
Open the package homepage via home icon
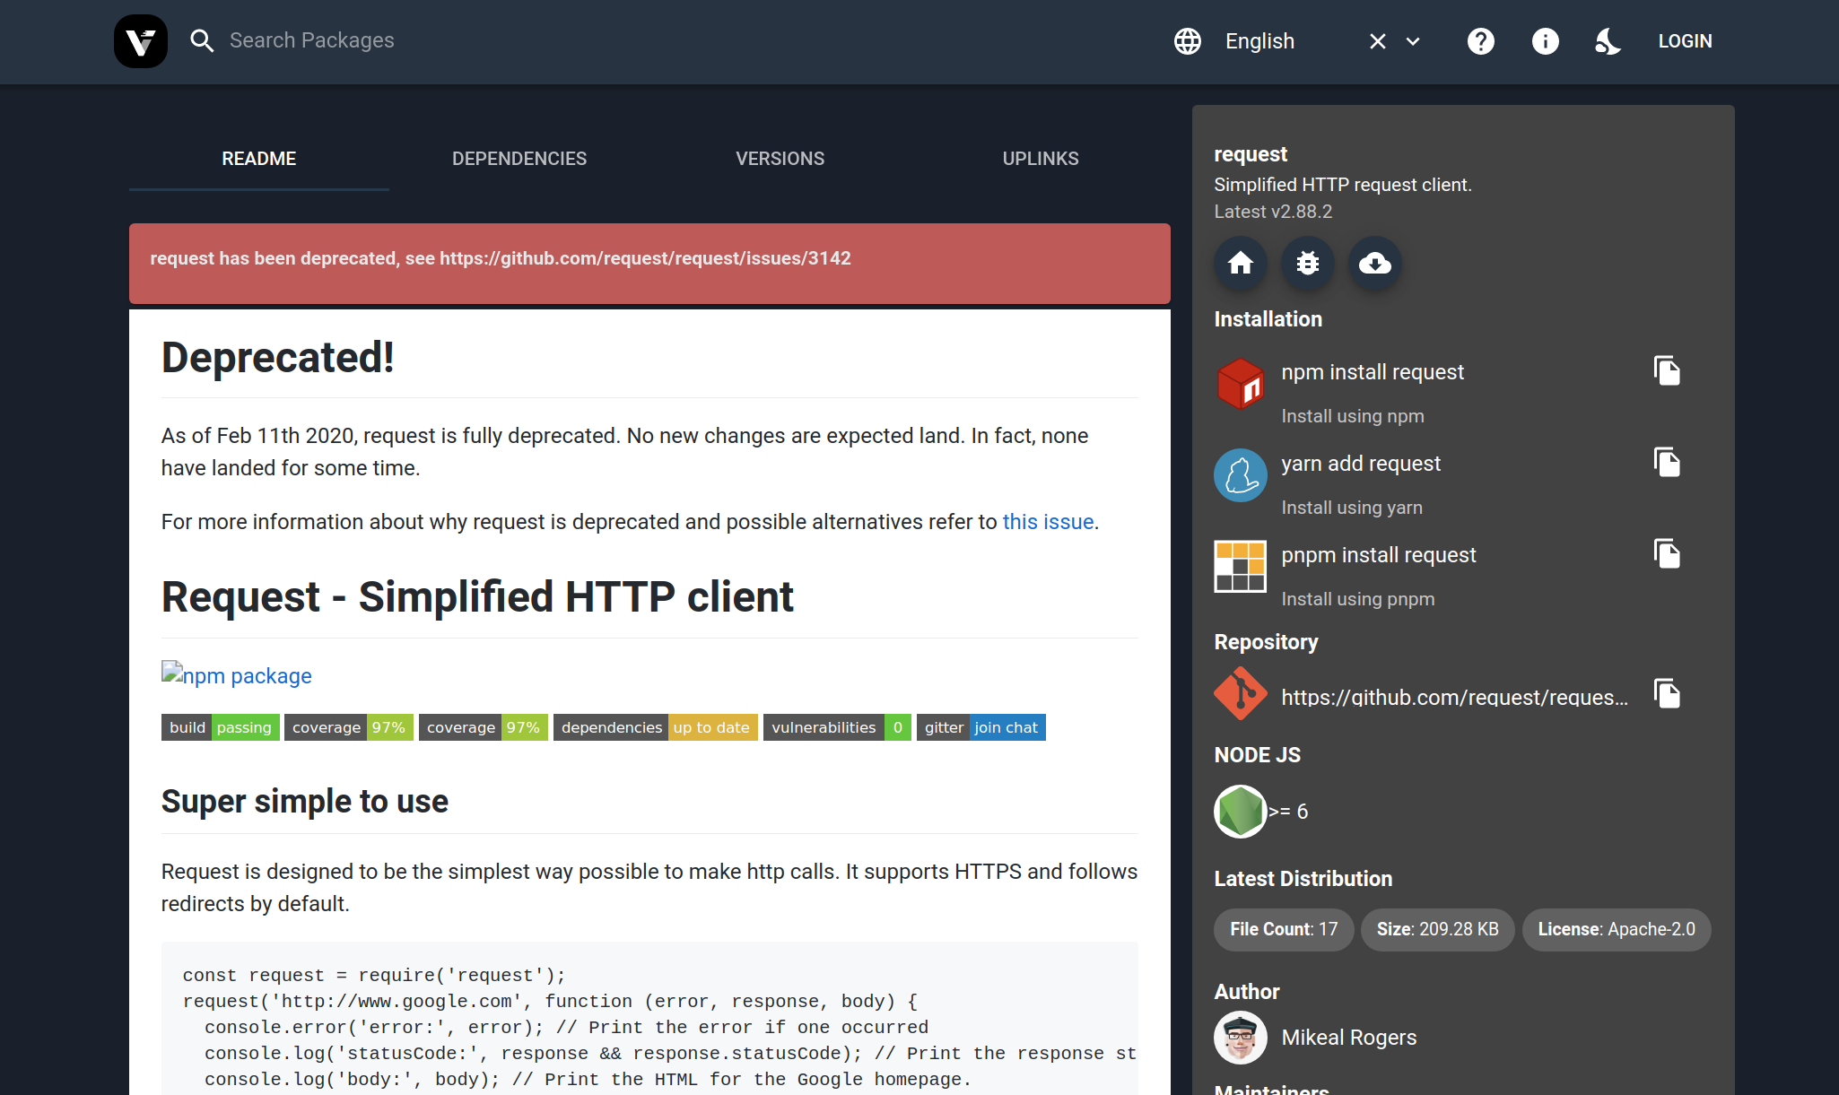pos(1240,263)
